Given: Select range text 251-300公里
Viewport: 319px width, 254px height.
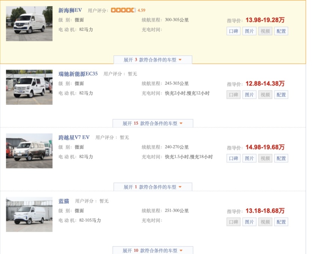Looking at the screenshot, I should [x=177, y=211].
